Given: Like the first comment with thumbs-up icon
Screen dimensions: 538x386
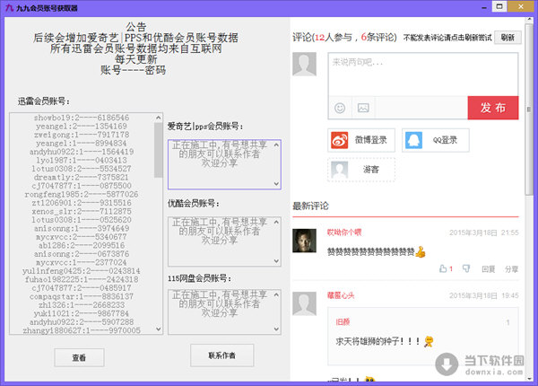Looking at the screenshot, I should 443,268.
